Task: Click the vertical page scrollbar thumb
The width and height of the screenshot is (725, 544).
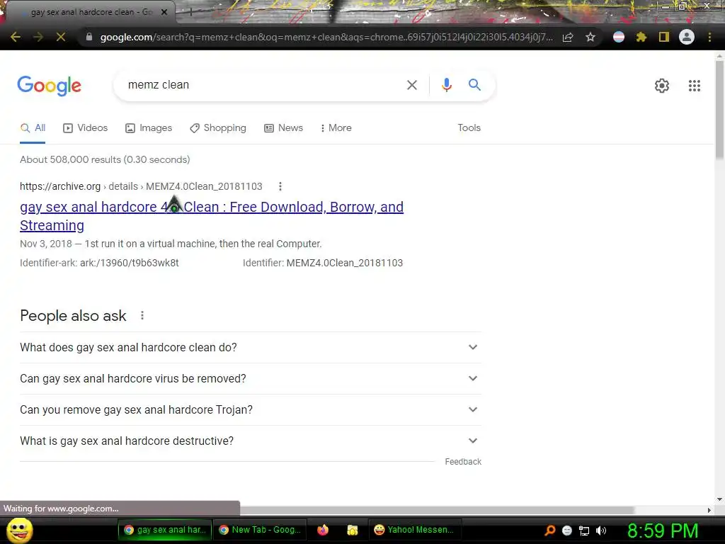Action: coord(719,110)
